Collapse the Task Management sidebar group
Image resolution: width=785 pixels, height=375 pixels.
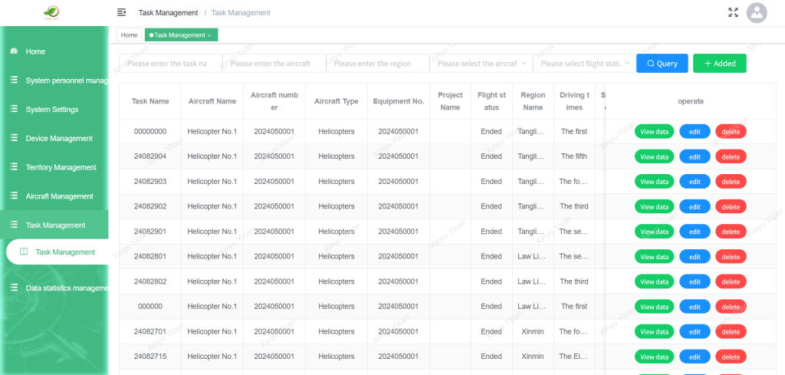coord(94,225)
